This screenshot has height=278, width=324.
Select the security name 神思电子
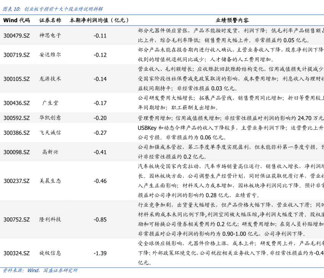[50, 36]
